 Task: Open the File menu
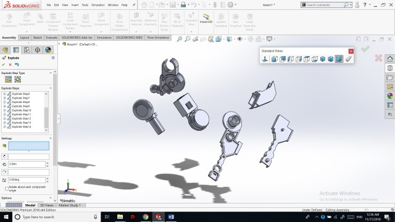click(x=49, y=5)
